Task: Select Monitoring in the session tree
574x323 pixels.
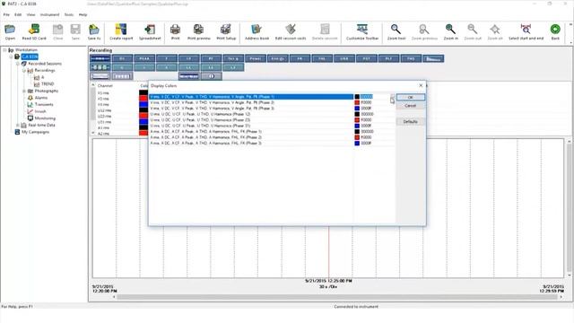Action: (x=45, y=118)
